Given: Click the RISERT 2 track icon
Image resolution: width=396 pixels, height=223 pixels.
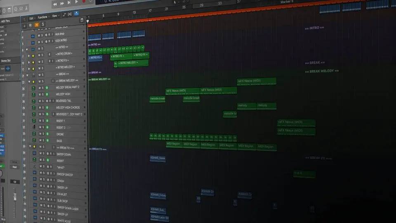Looking at the screenshot, I should (x=34, y=127).
